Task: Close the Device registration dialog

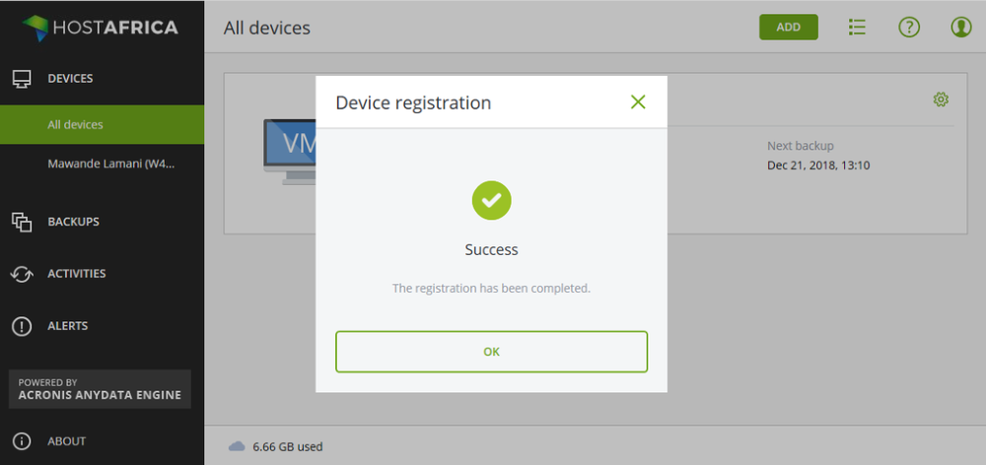Action: coord(638,101)
